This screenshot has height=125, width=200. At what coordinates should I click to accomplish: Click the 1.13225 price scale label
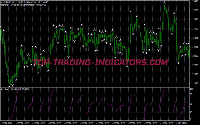click(x=194, y=38)
